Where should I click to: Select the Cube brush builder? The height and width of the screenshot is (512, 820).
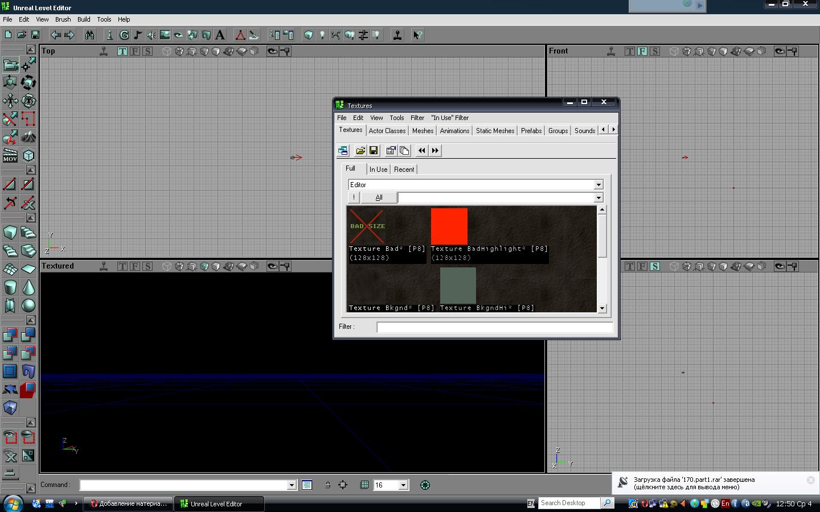point(10,233)
